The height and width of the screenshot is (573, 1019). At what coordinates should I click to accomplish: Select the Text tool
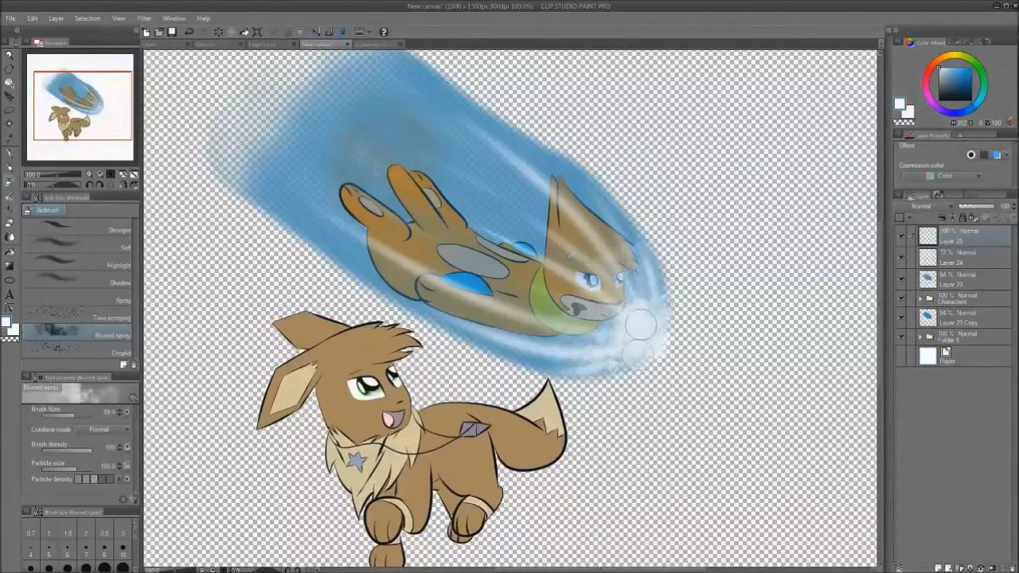click(x=9, y=294)
